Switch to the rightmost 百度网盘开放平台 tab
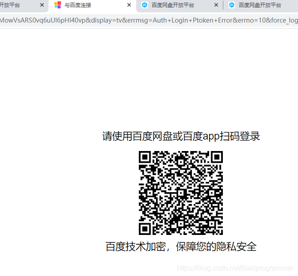 point(260,5)
